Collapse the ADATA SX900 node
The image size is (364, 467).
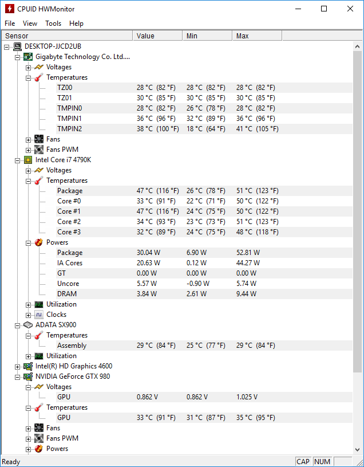click(x=18, y=325)
